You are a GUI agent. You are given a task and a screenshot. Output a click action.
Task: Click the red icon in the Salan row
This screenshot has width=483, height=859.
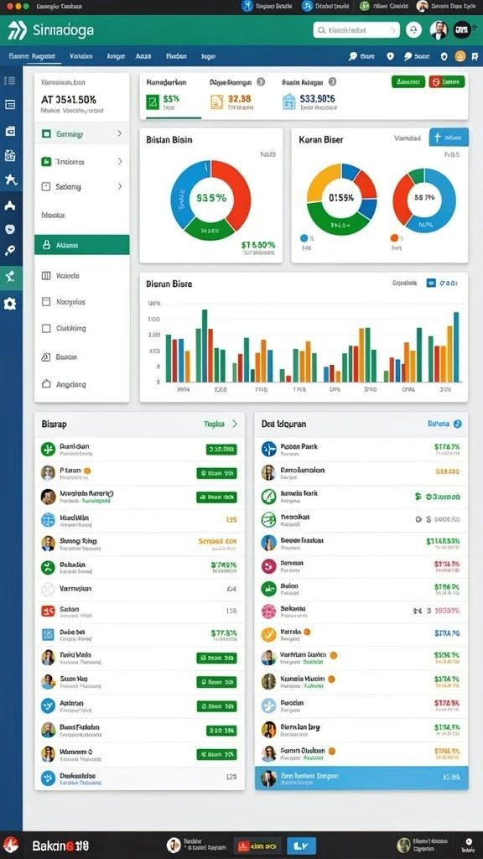(x=48, y=612)
